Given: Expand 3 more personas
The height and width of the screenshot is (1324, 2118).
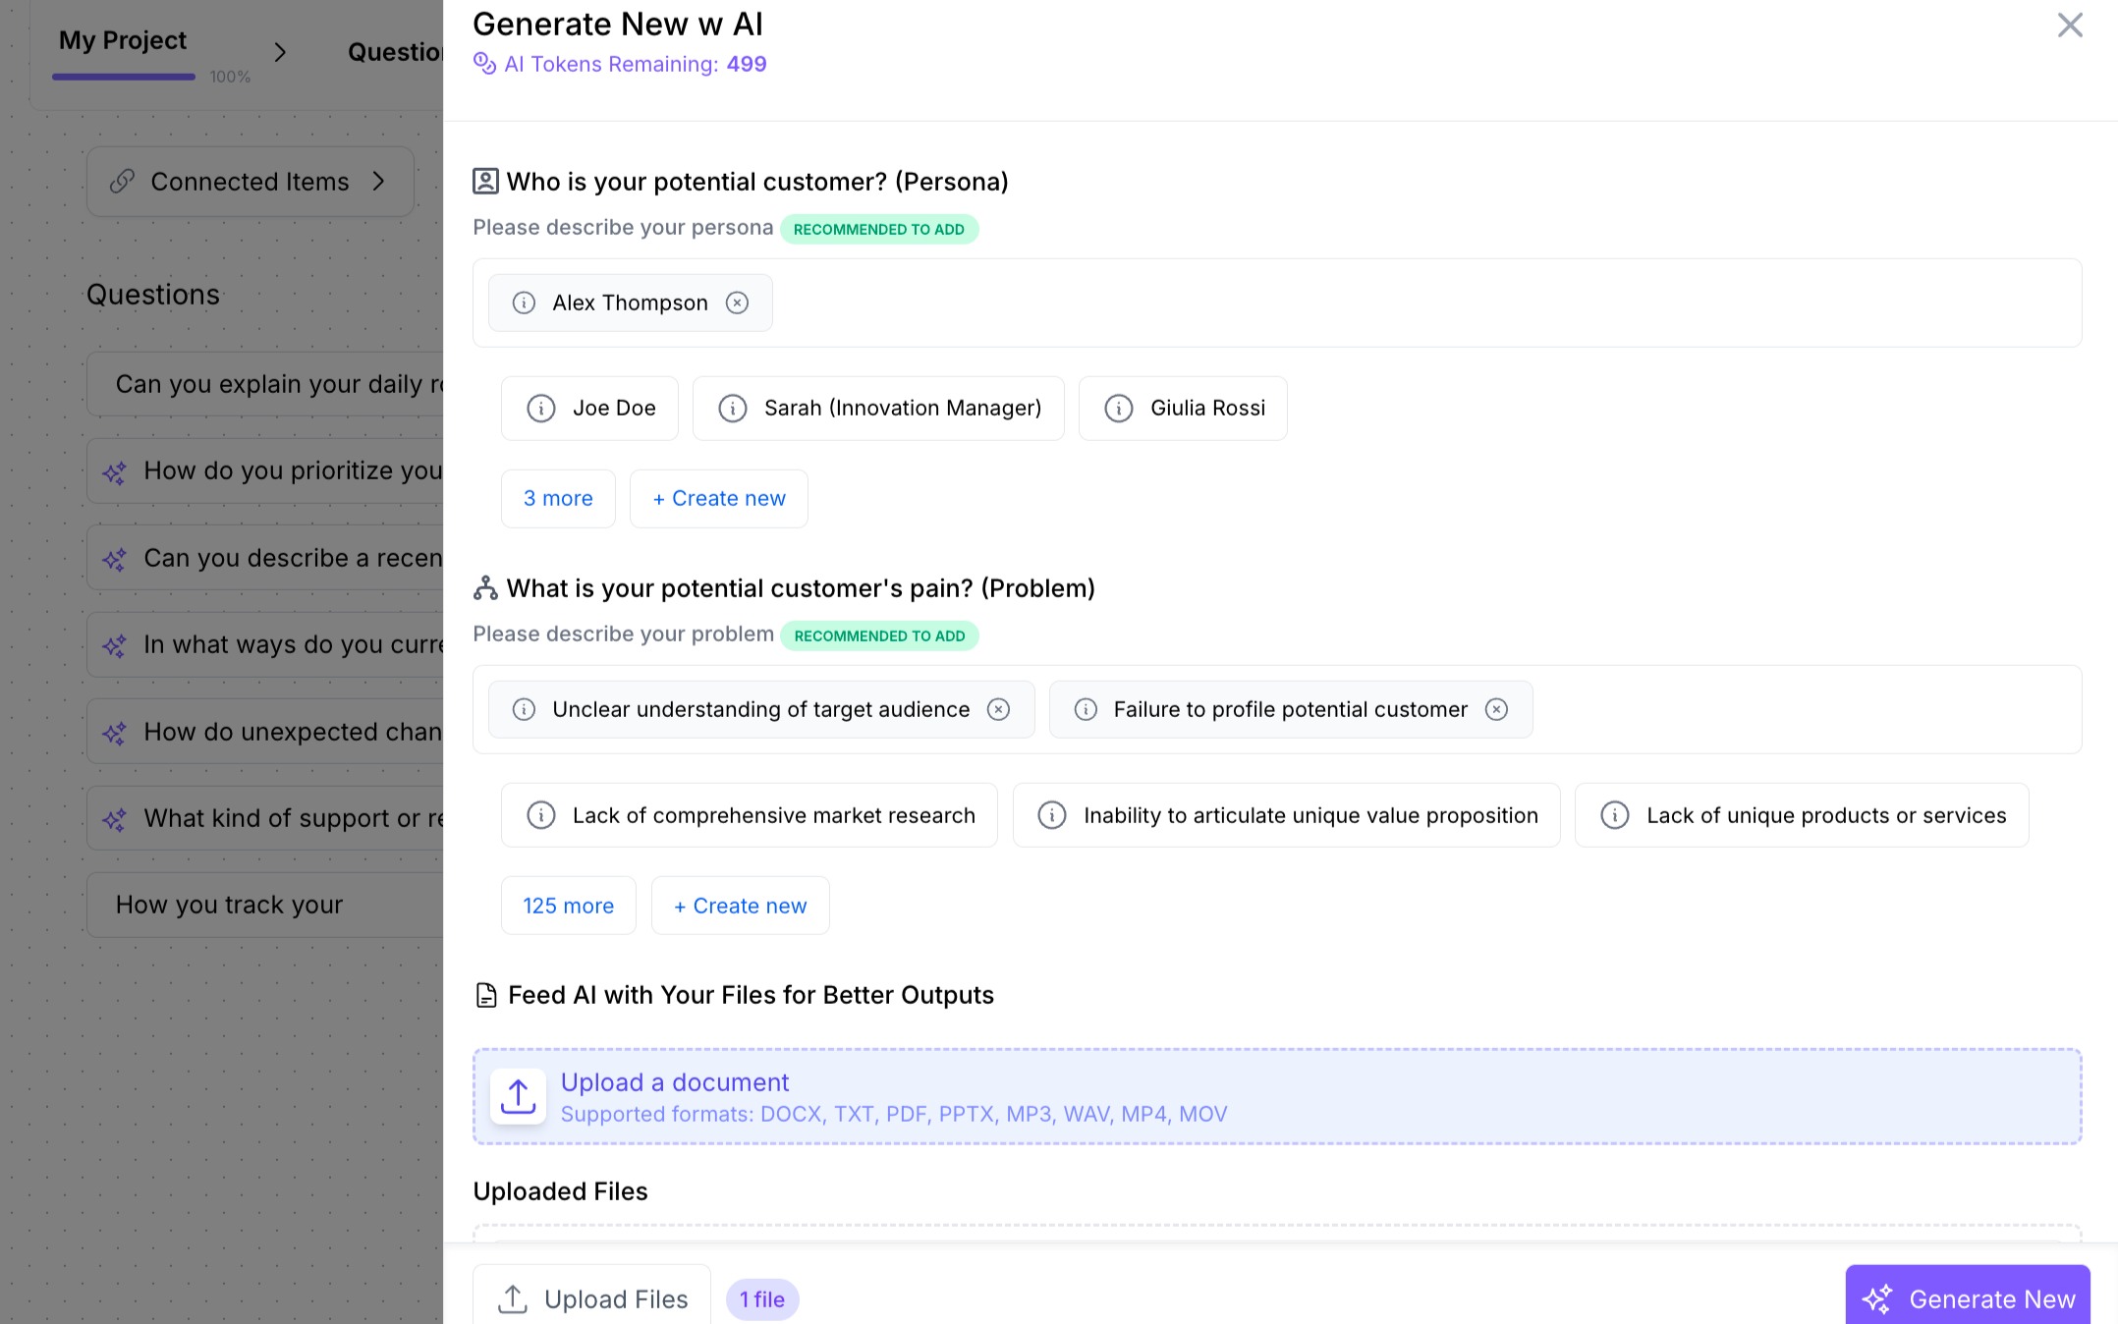Looking at the screenshot, I should pyautogui.click(x=557, y=498).
